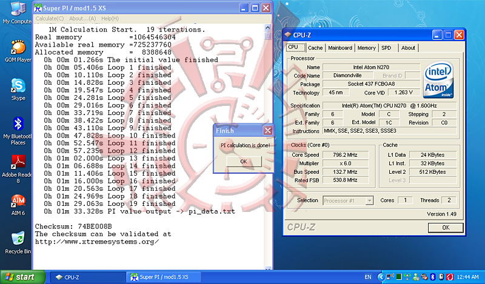Image resolution: width=485 pixels, height=284 pixels.
Task: Click the Rated FSB value 530.8 MHz
Action: point(345,180)
